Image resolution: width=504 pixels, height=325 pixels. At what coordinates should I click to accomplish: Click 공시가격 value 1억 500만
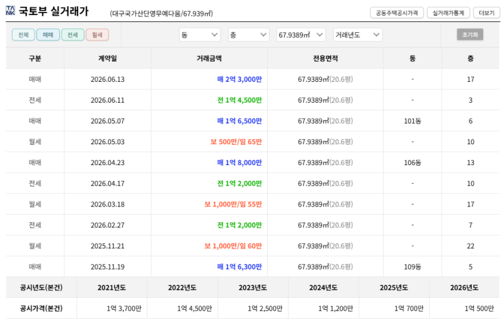point(479,309)
